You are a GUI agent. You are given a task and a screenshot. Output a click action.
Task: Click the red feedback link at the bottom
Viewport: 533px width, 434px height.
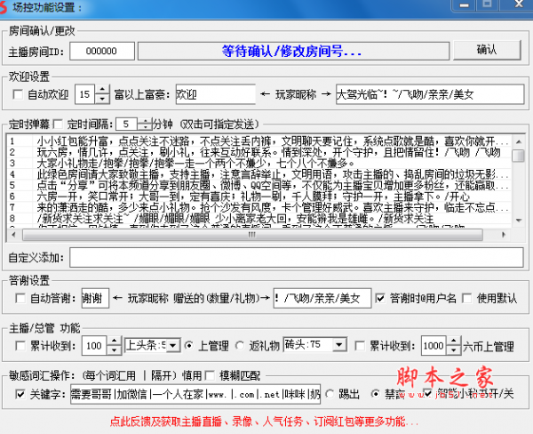[257, 421]
